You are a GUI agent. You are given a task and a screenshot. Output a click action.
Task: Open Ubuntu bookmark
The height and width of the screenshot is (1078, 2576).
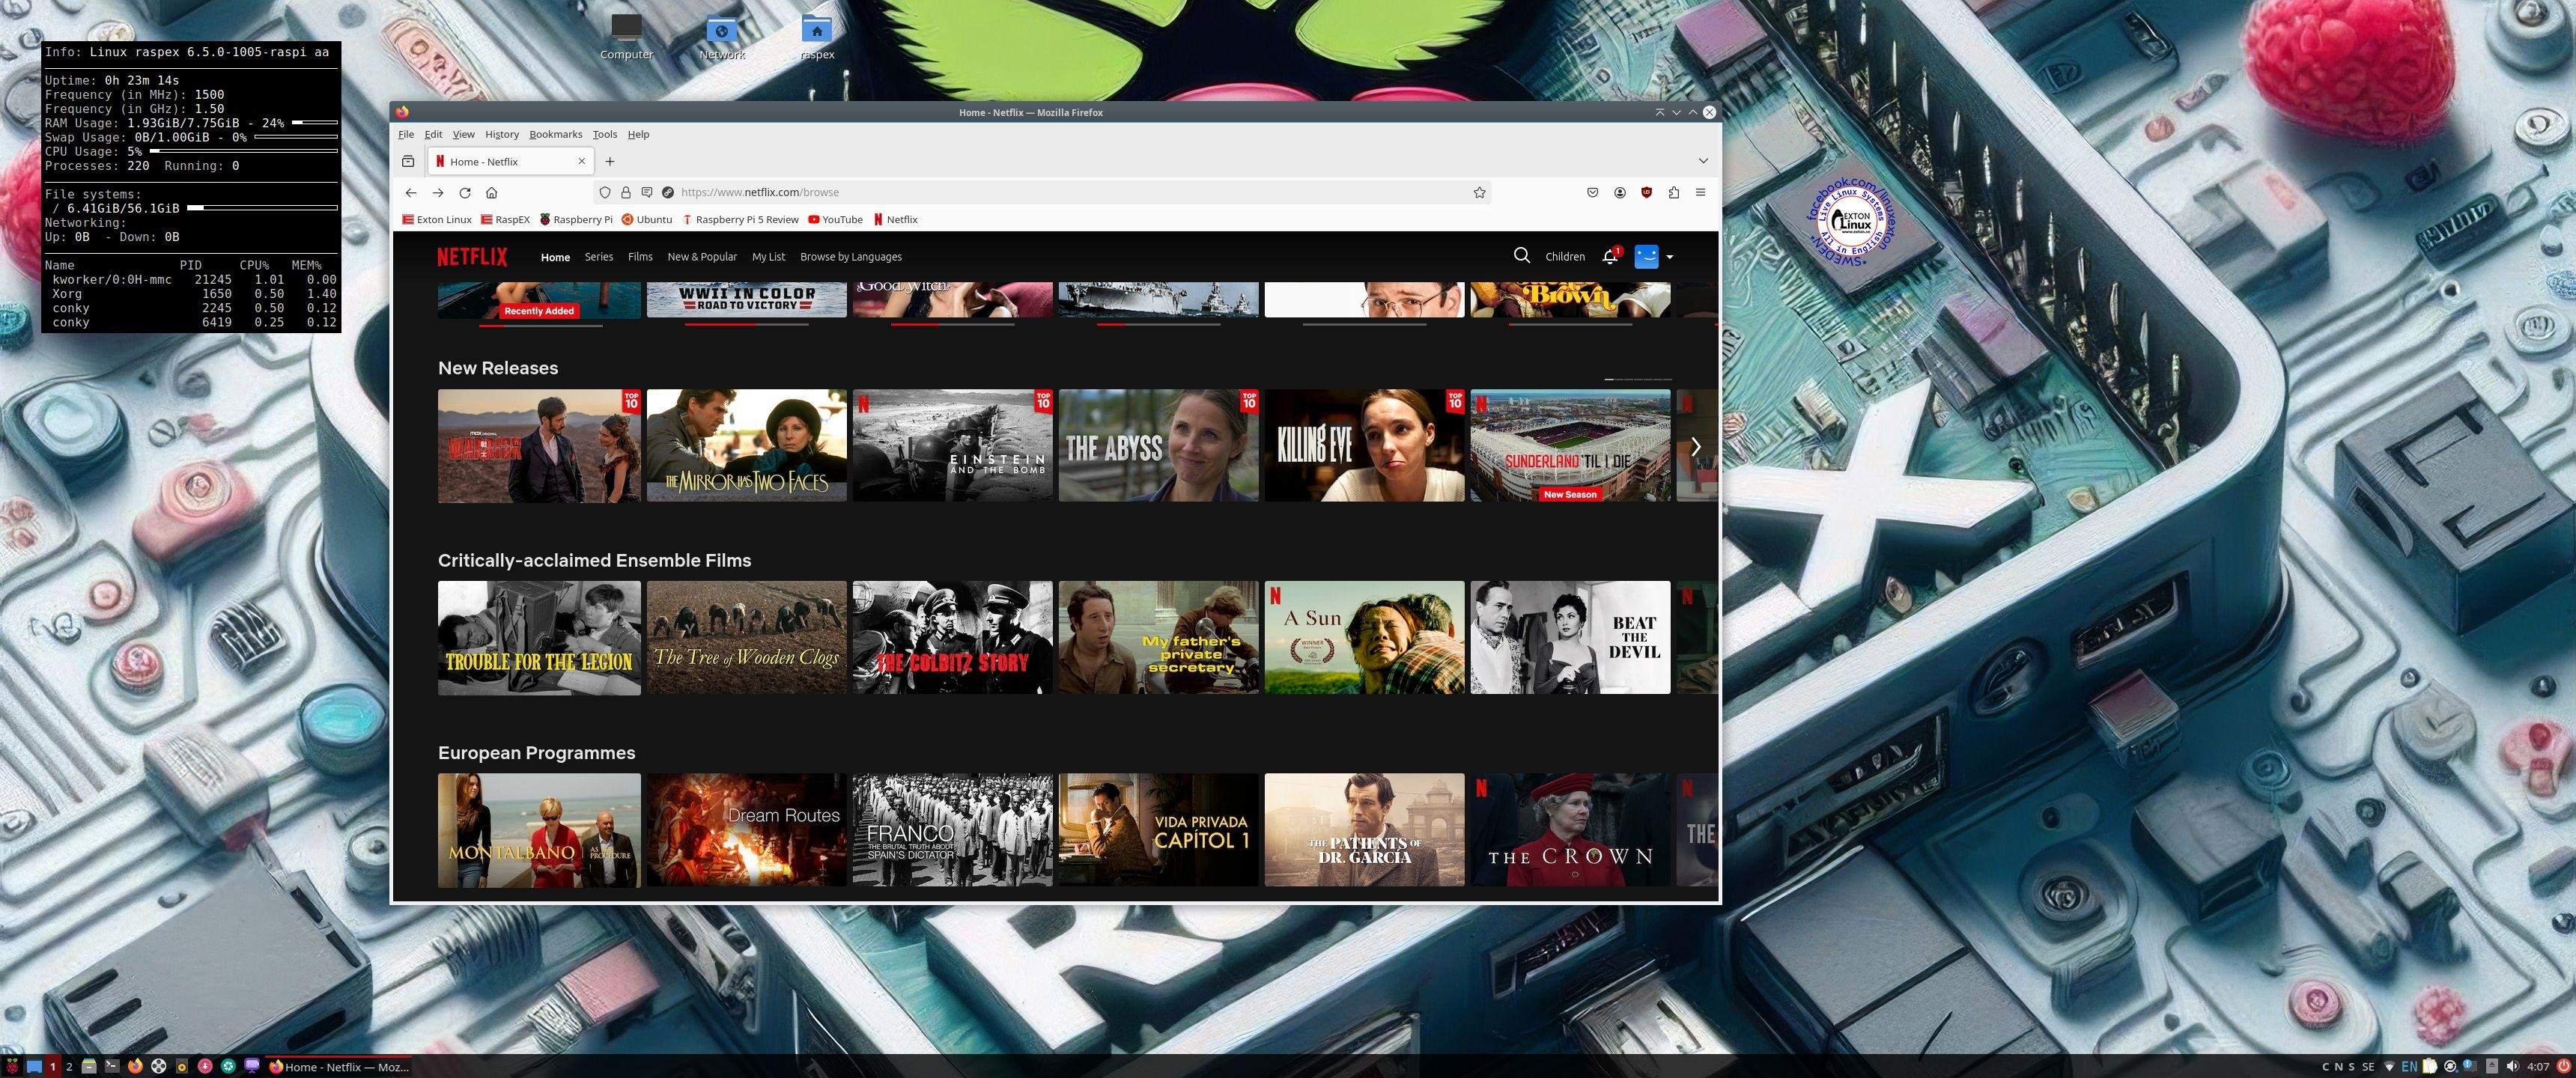click(647, 219)
